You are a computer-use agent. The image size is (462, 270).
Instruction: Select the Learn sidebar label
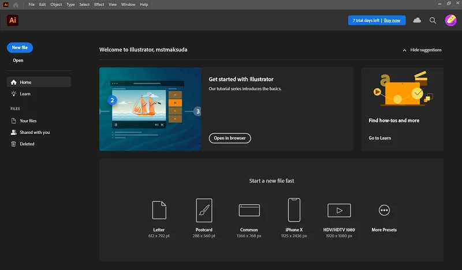coord(25,94)
